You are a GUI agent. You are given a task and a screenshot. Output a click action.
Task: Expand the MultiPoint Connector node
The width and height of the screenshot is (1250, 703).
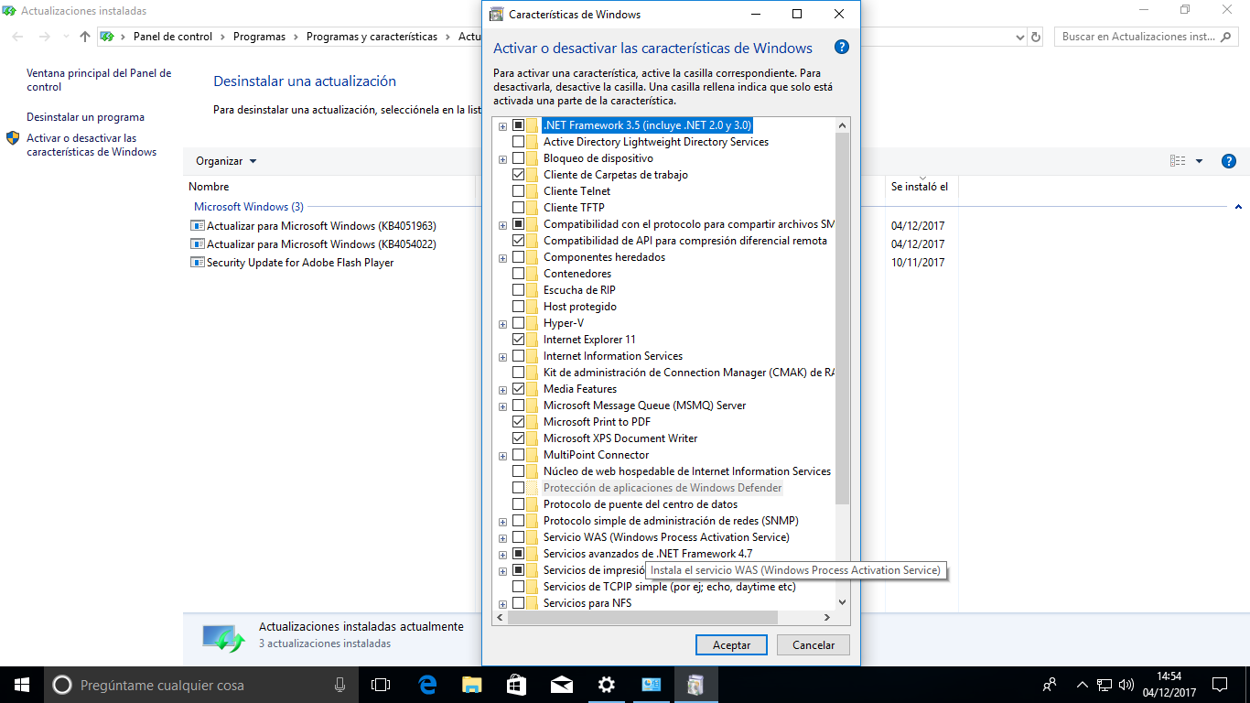502,456
